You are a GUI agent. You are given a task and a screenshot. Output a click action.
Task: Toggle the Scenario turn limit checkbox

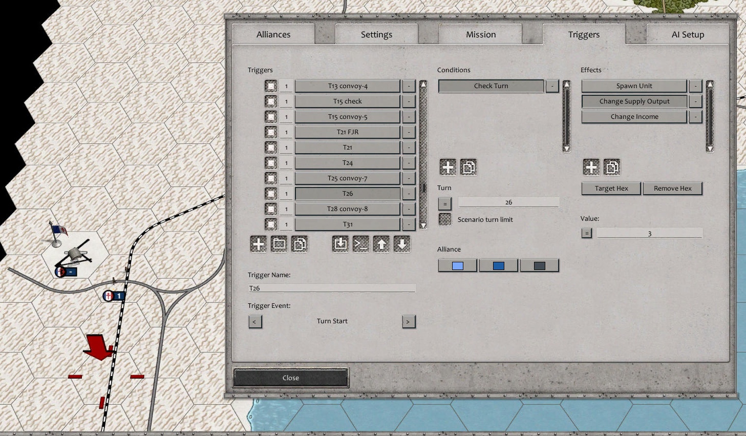444,219
